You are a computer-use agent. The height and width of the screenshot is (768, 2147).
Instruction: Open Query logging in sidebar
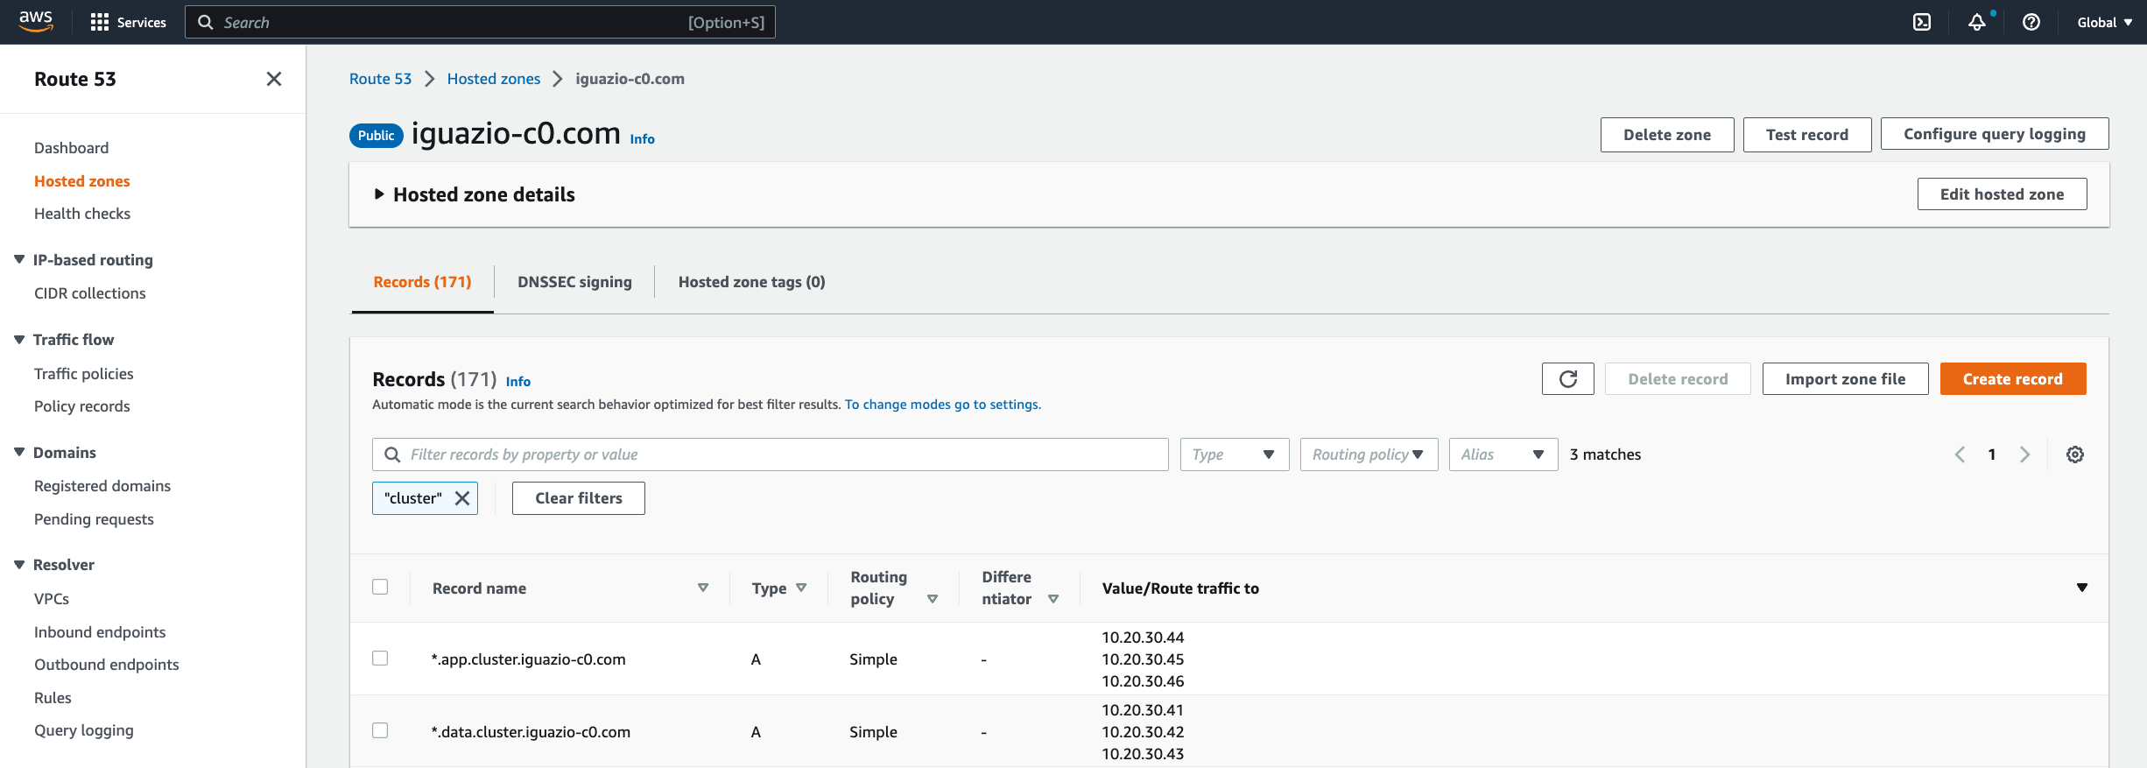(84, 730)
